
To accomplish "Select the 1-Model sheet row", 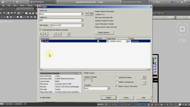I will [x=95, y=41].
